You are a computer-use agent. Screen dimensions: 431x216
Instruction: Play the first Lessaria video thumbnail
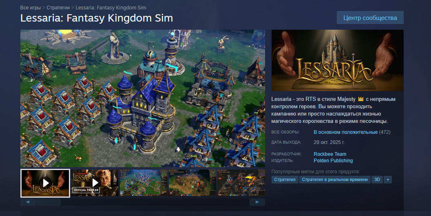point(45,183)
